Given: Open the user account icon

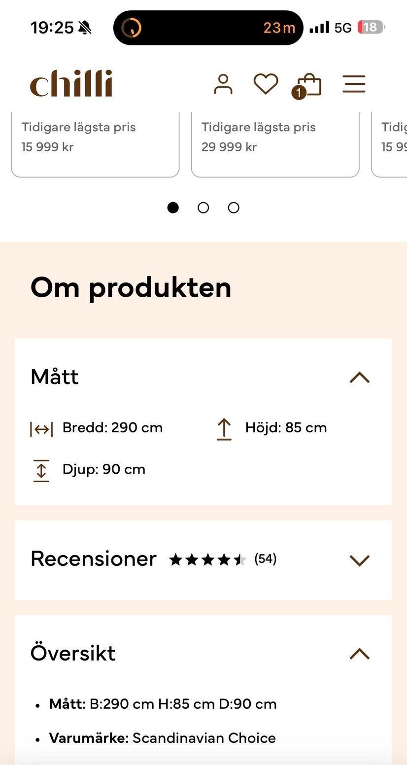Looking at the screenshot, I should 223,84.
